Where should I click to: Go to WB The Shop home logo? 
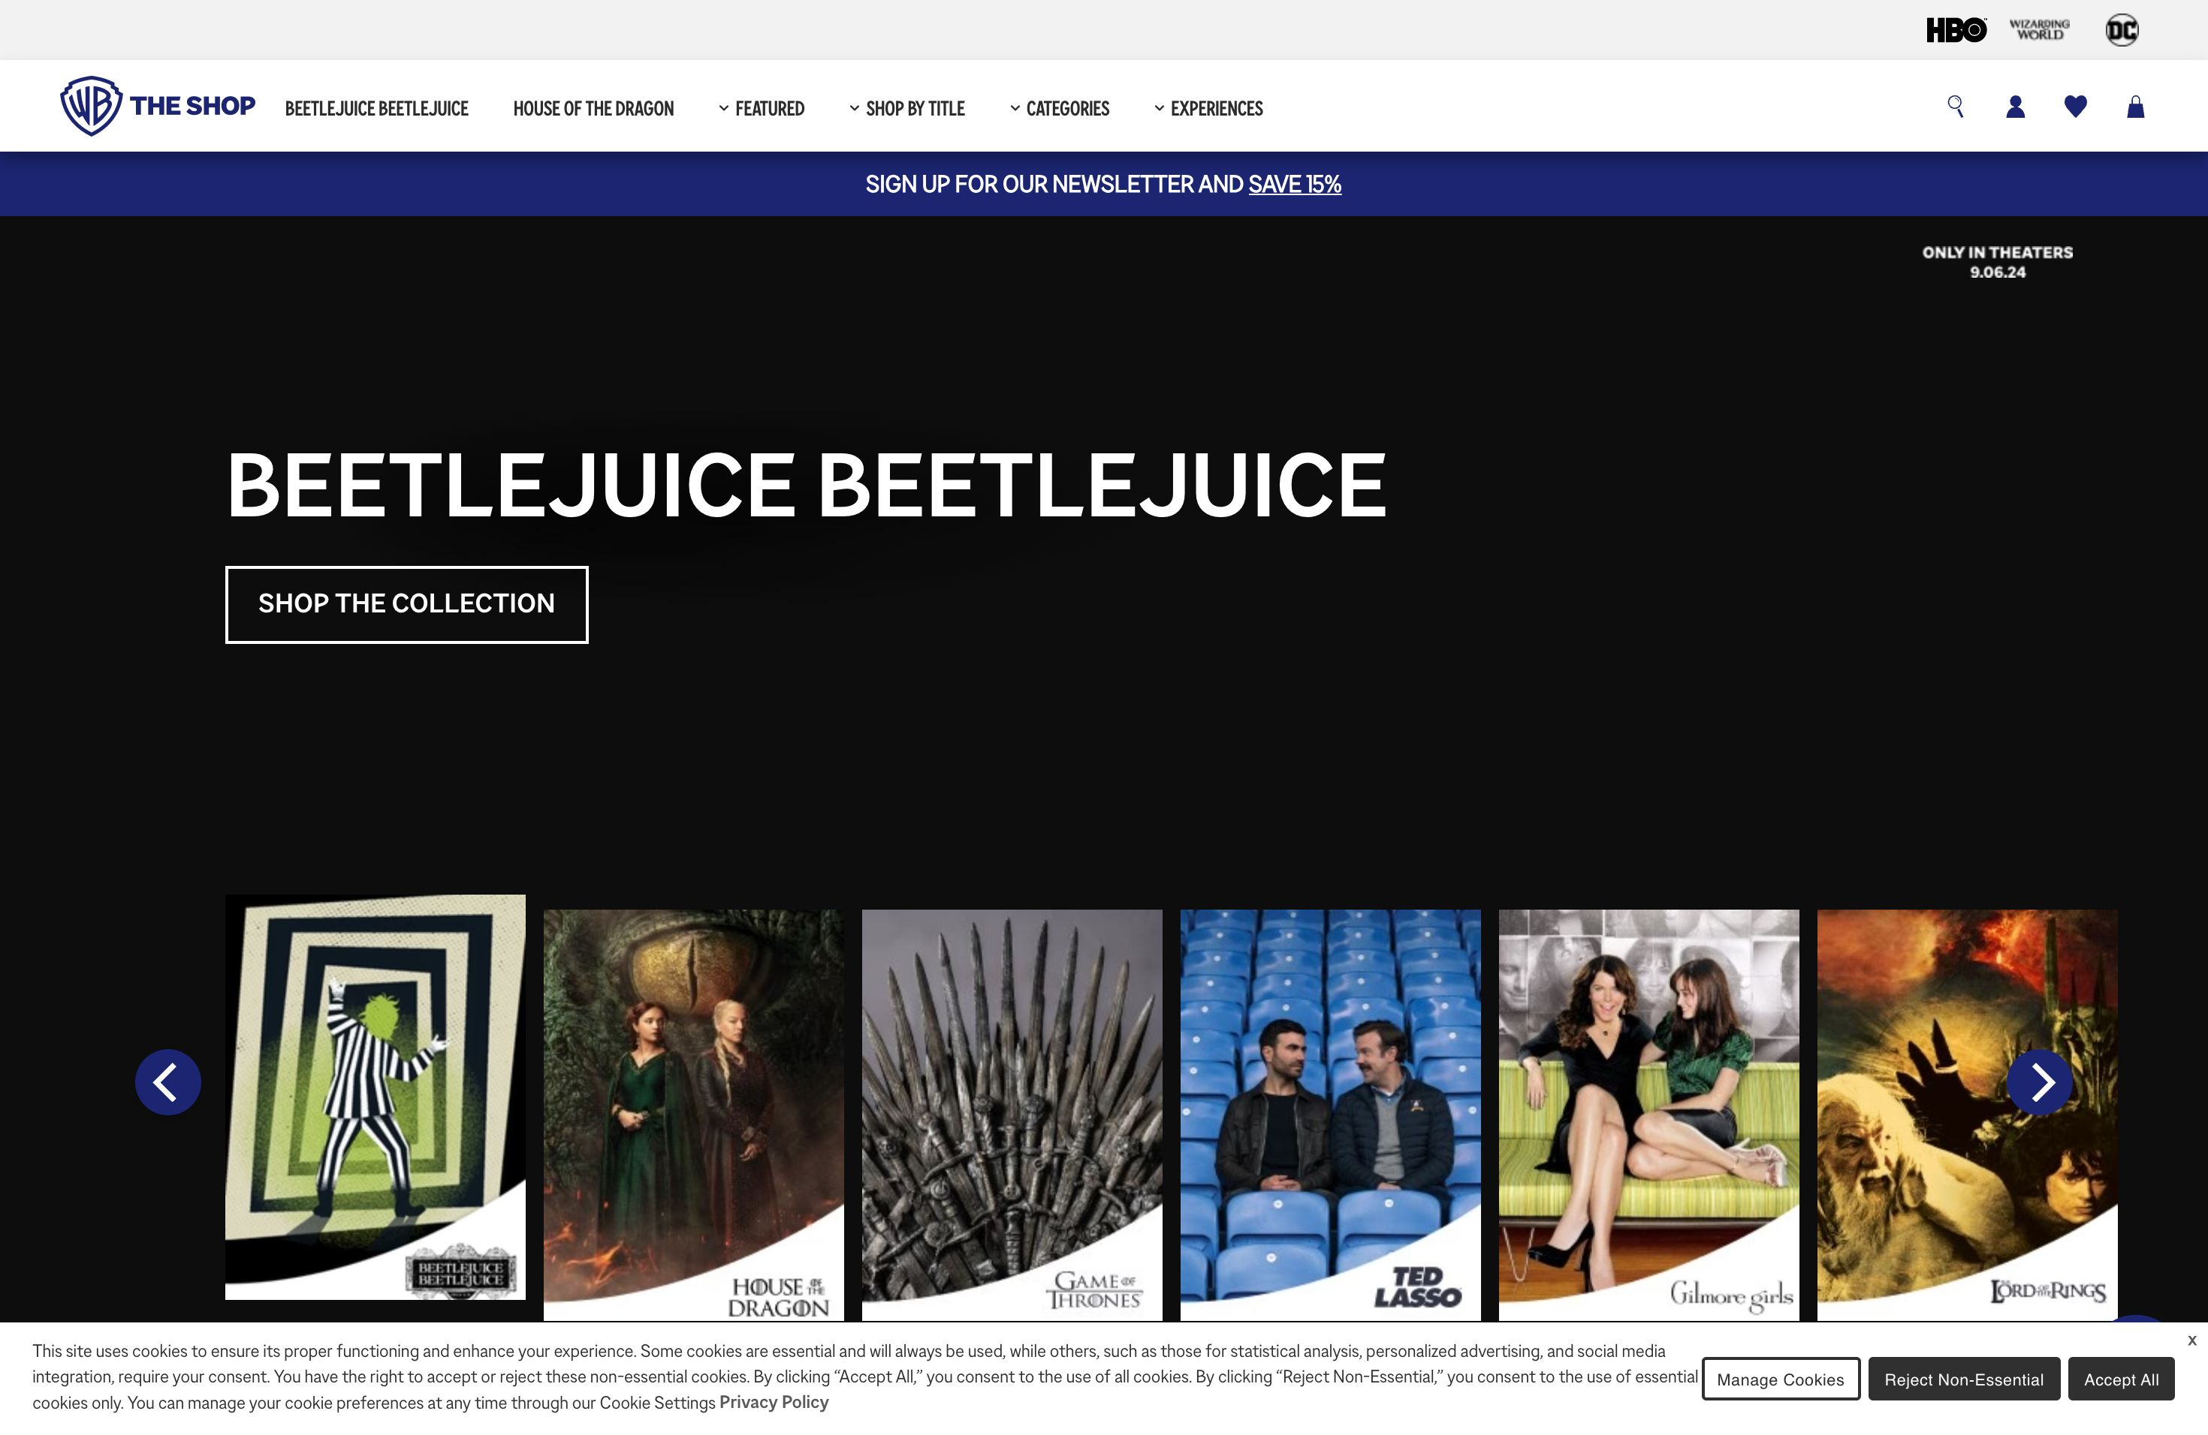pos(158,106)
